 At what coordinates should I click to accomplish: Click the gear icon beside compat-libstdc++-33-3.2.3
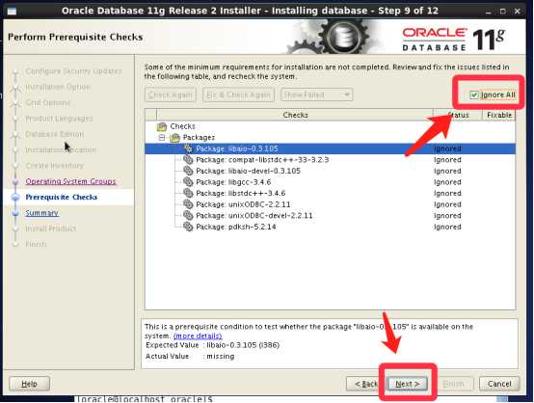pos(188,160)
